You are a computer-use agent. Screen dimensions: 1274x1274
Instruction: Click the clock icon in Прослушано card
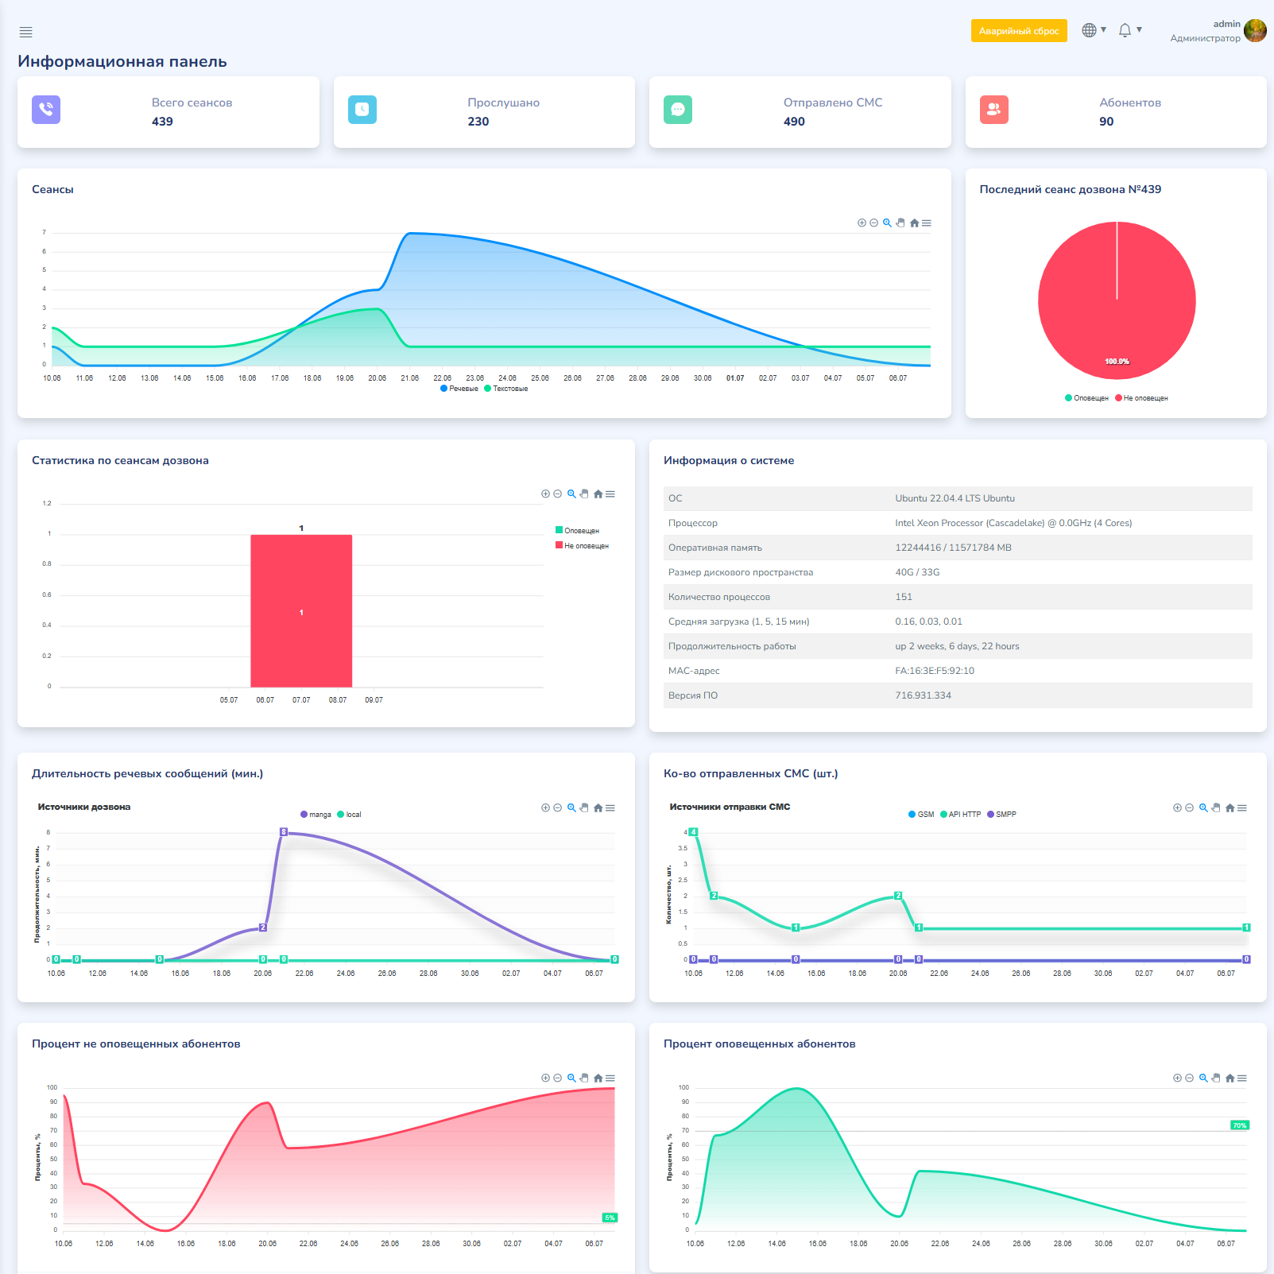coord(362,110)
